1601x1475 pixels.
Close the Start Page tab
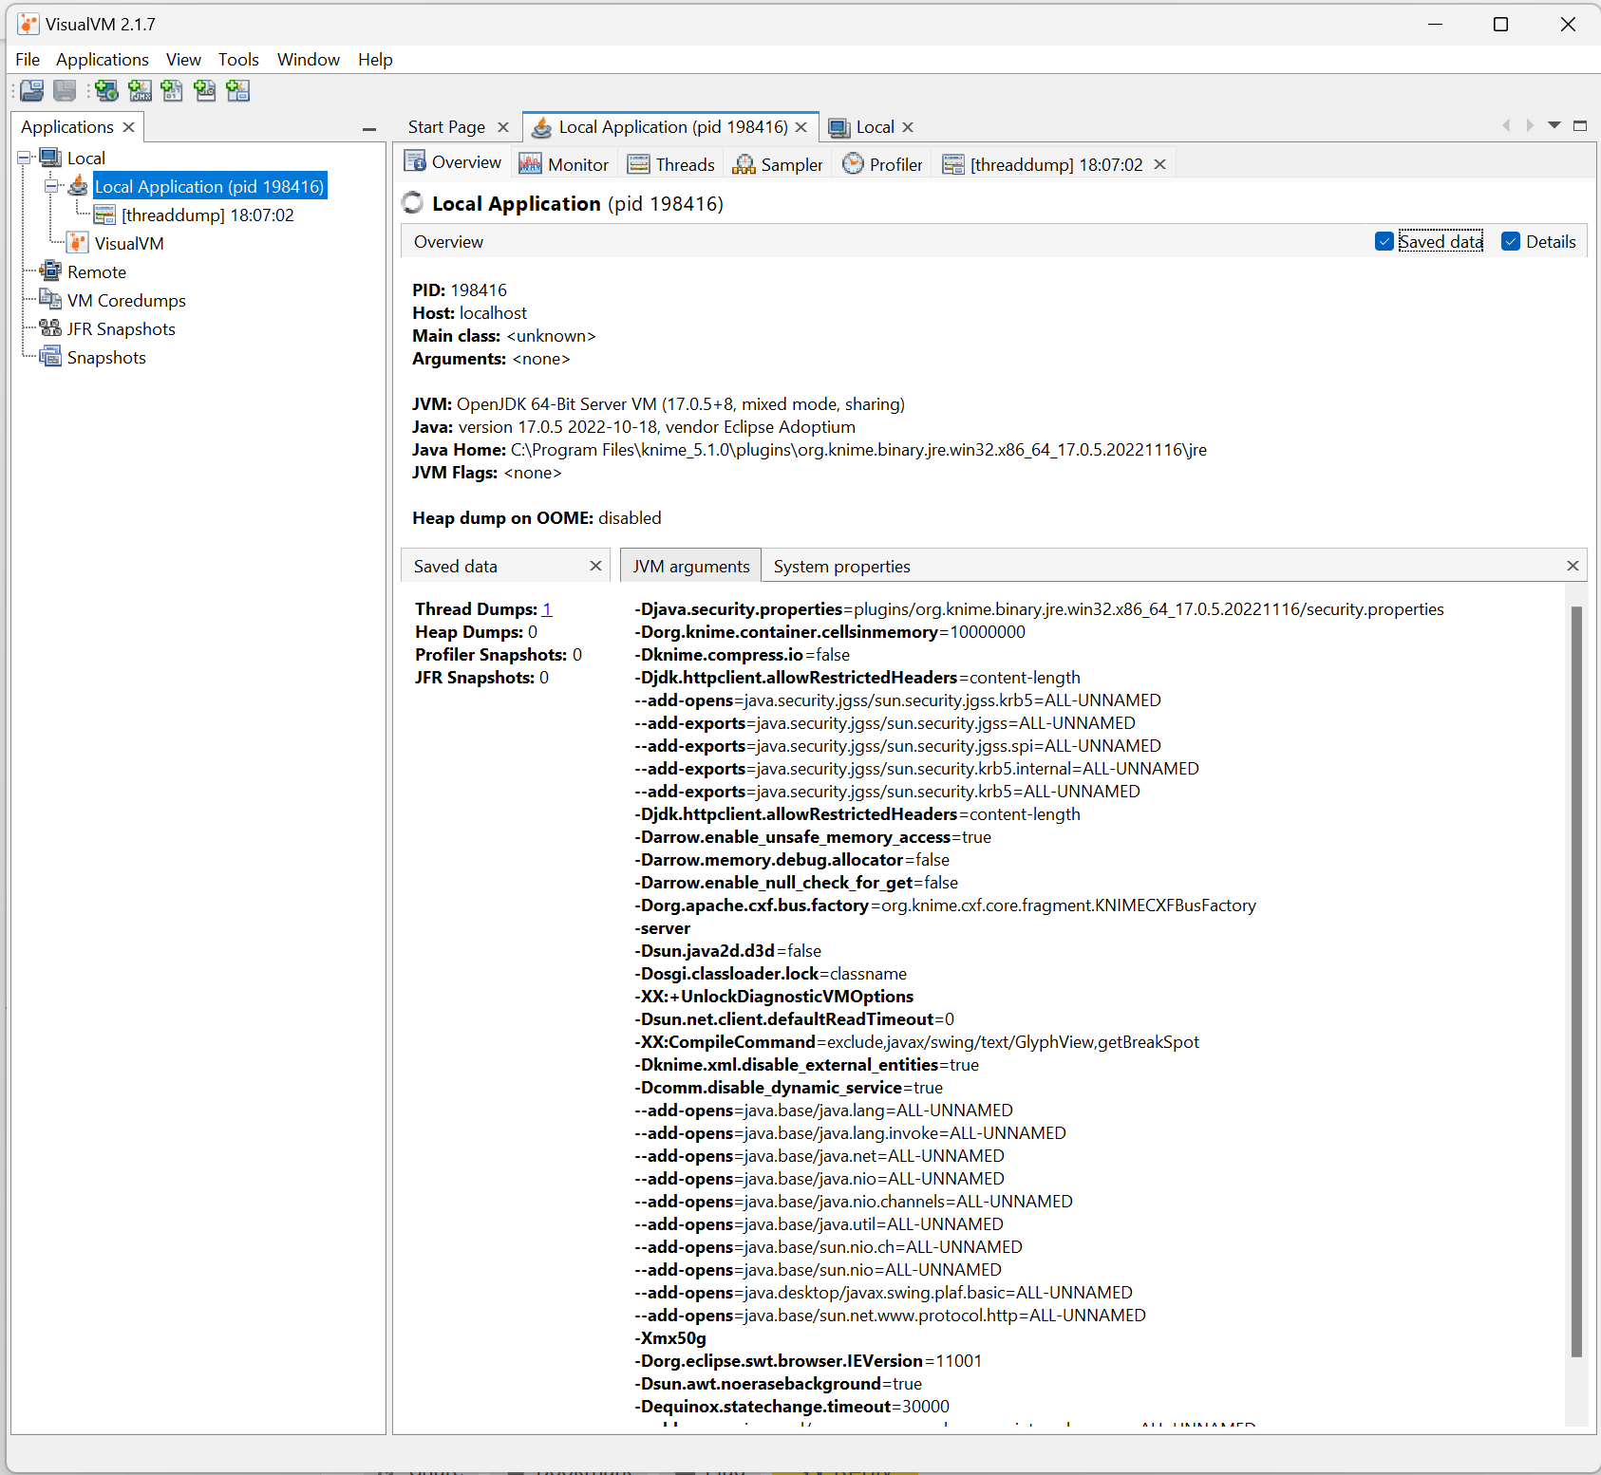click(x=503, y=127)
